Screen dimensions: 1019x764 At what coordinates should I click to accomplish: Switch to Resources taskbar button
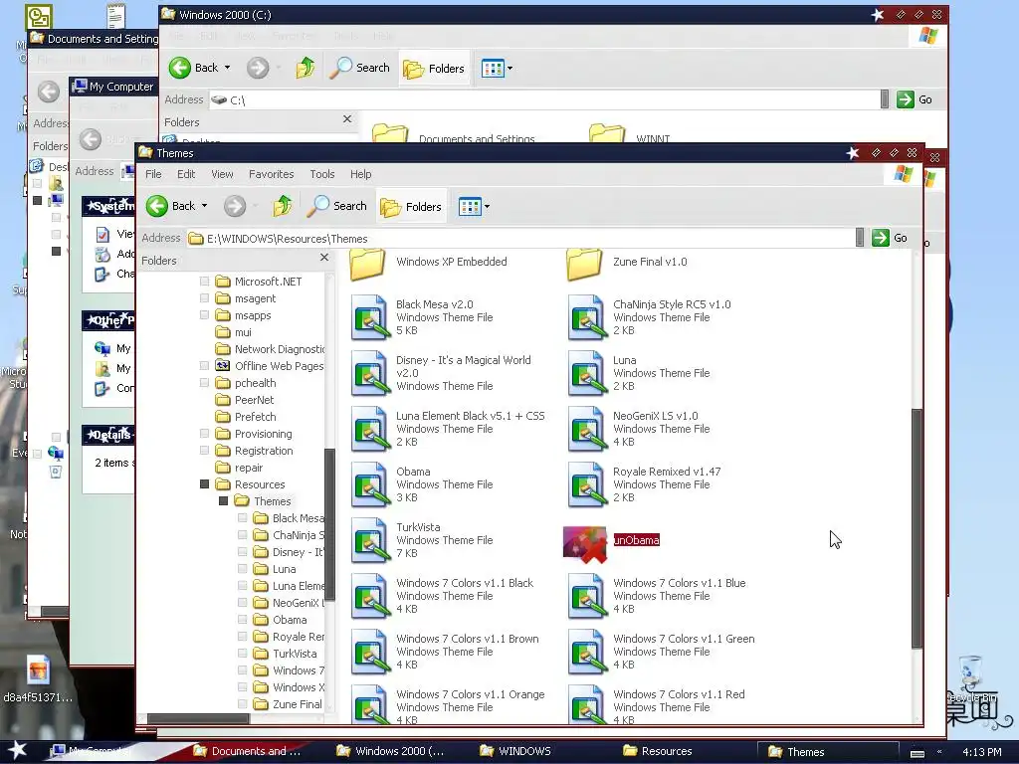pyautogui.click(x=658, y=751)
